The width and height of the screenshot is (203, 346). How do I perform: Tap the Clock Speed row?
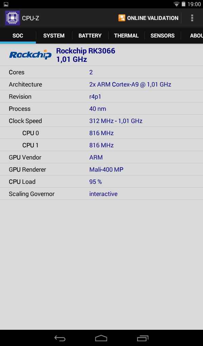click(101, 121)
